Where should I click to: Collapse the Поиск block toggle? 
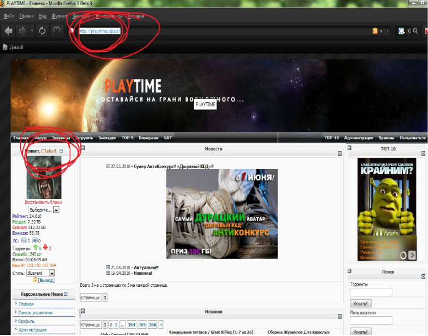tap(349, 271)
